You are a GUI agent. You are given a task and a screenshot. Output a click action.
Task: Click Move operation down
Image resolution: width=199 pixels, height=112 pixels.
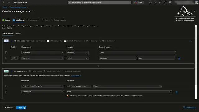click(x=71, y=71)
